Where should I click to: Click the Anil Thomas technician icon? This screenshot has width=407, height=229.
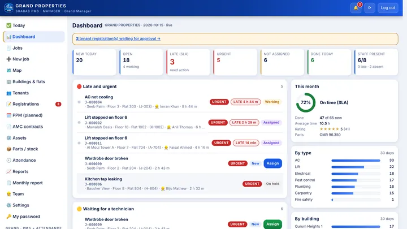point(169,127)
